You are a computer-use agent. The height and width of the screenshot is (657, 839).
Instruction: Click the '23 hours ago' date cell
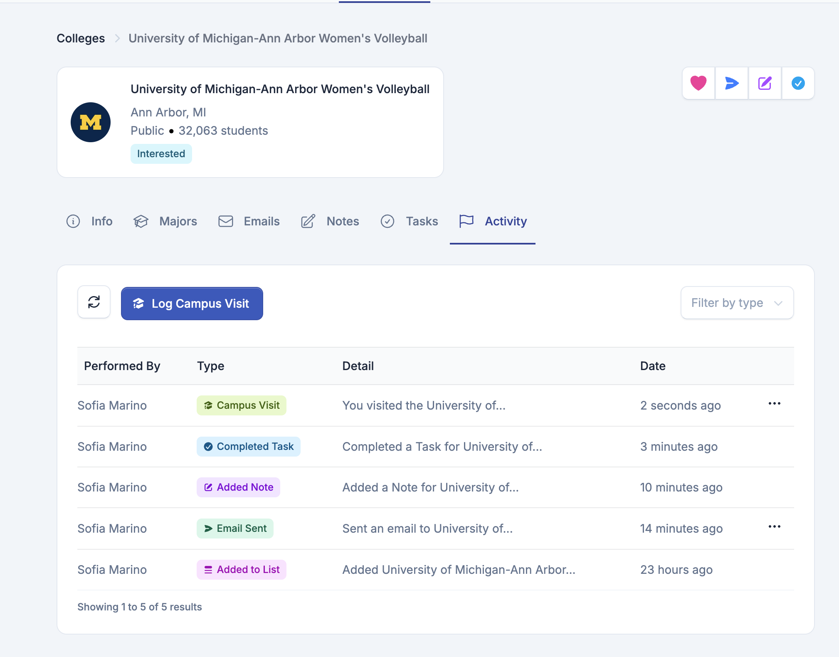[x=676, y=570]
